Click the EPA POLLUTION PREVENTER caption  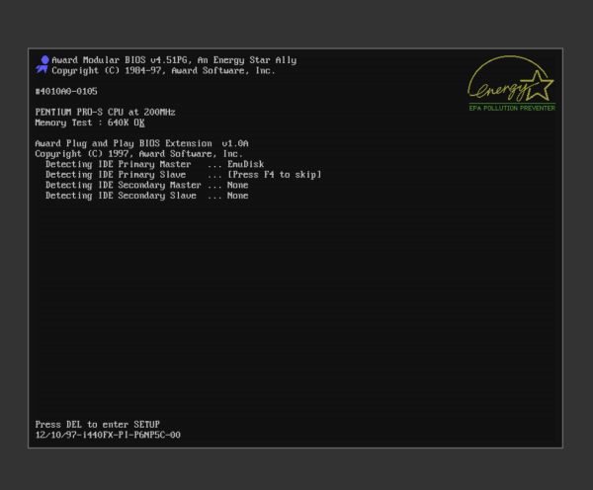[x=511, y=108]
